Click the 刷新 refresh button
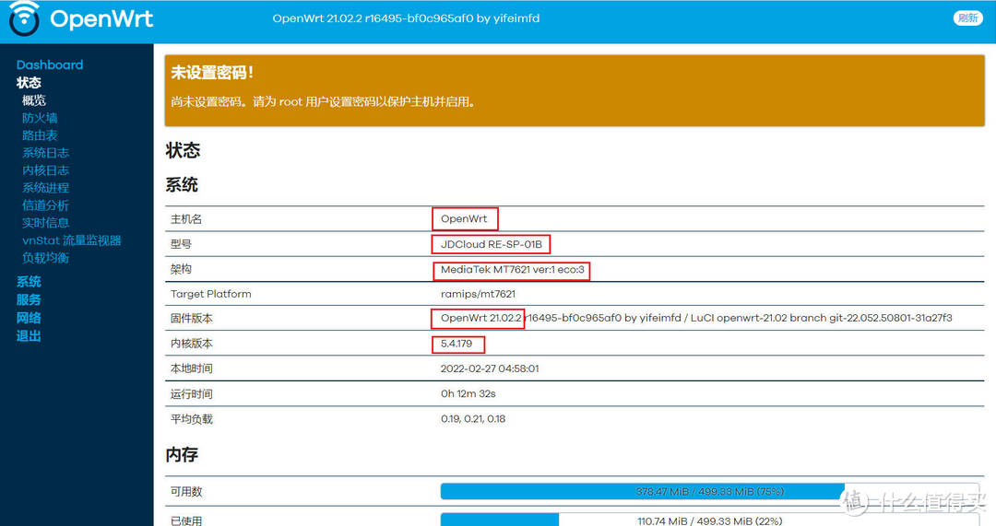This screenshot has width=996, height=526. (968, 18)
